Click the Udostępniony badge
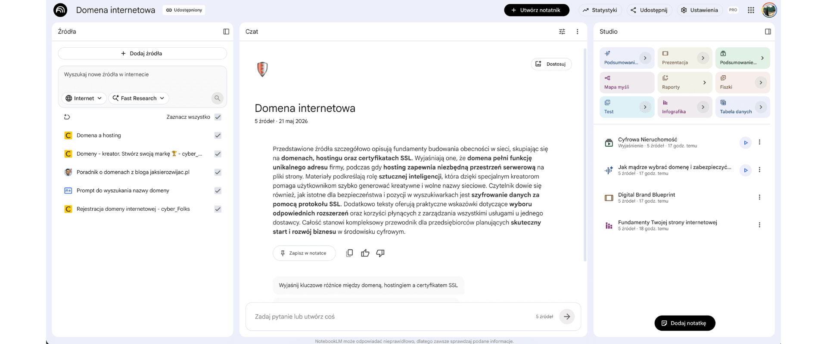Viewport: 827px width, 344px height. [x=184, y=10]
